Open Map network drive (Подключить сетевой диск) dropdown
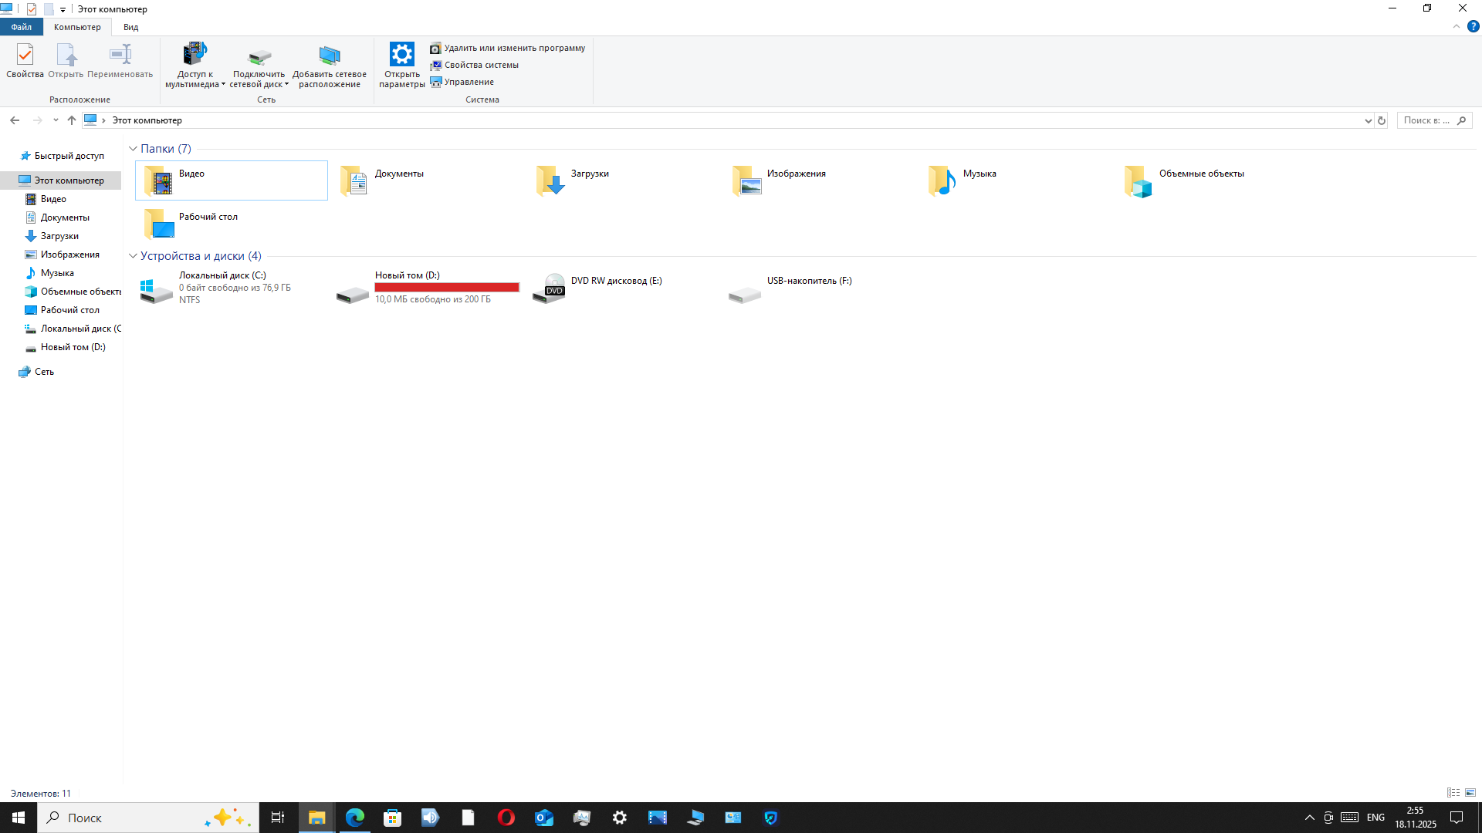The image size is (1482, 833). (x=286, y=85)
